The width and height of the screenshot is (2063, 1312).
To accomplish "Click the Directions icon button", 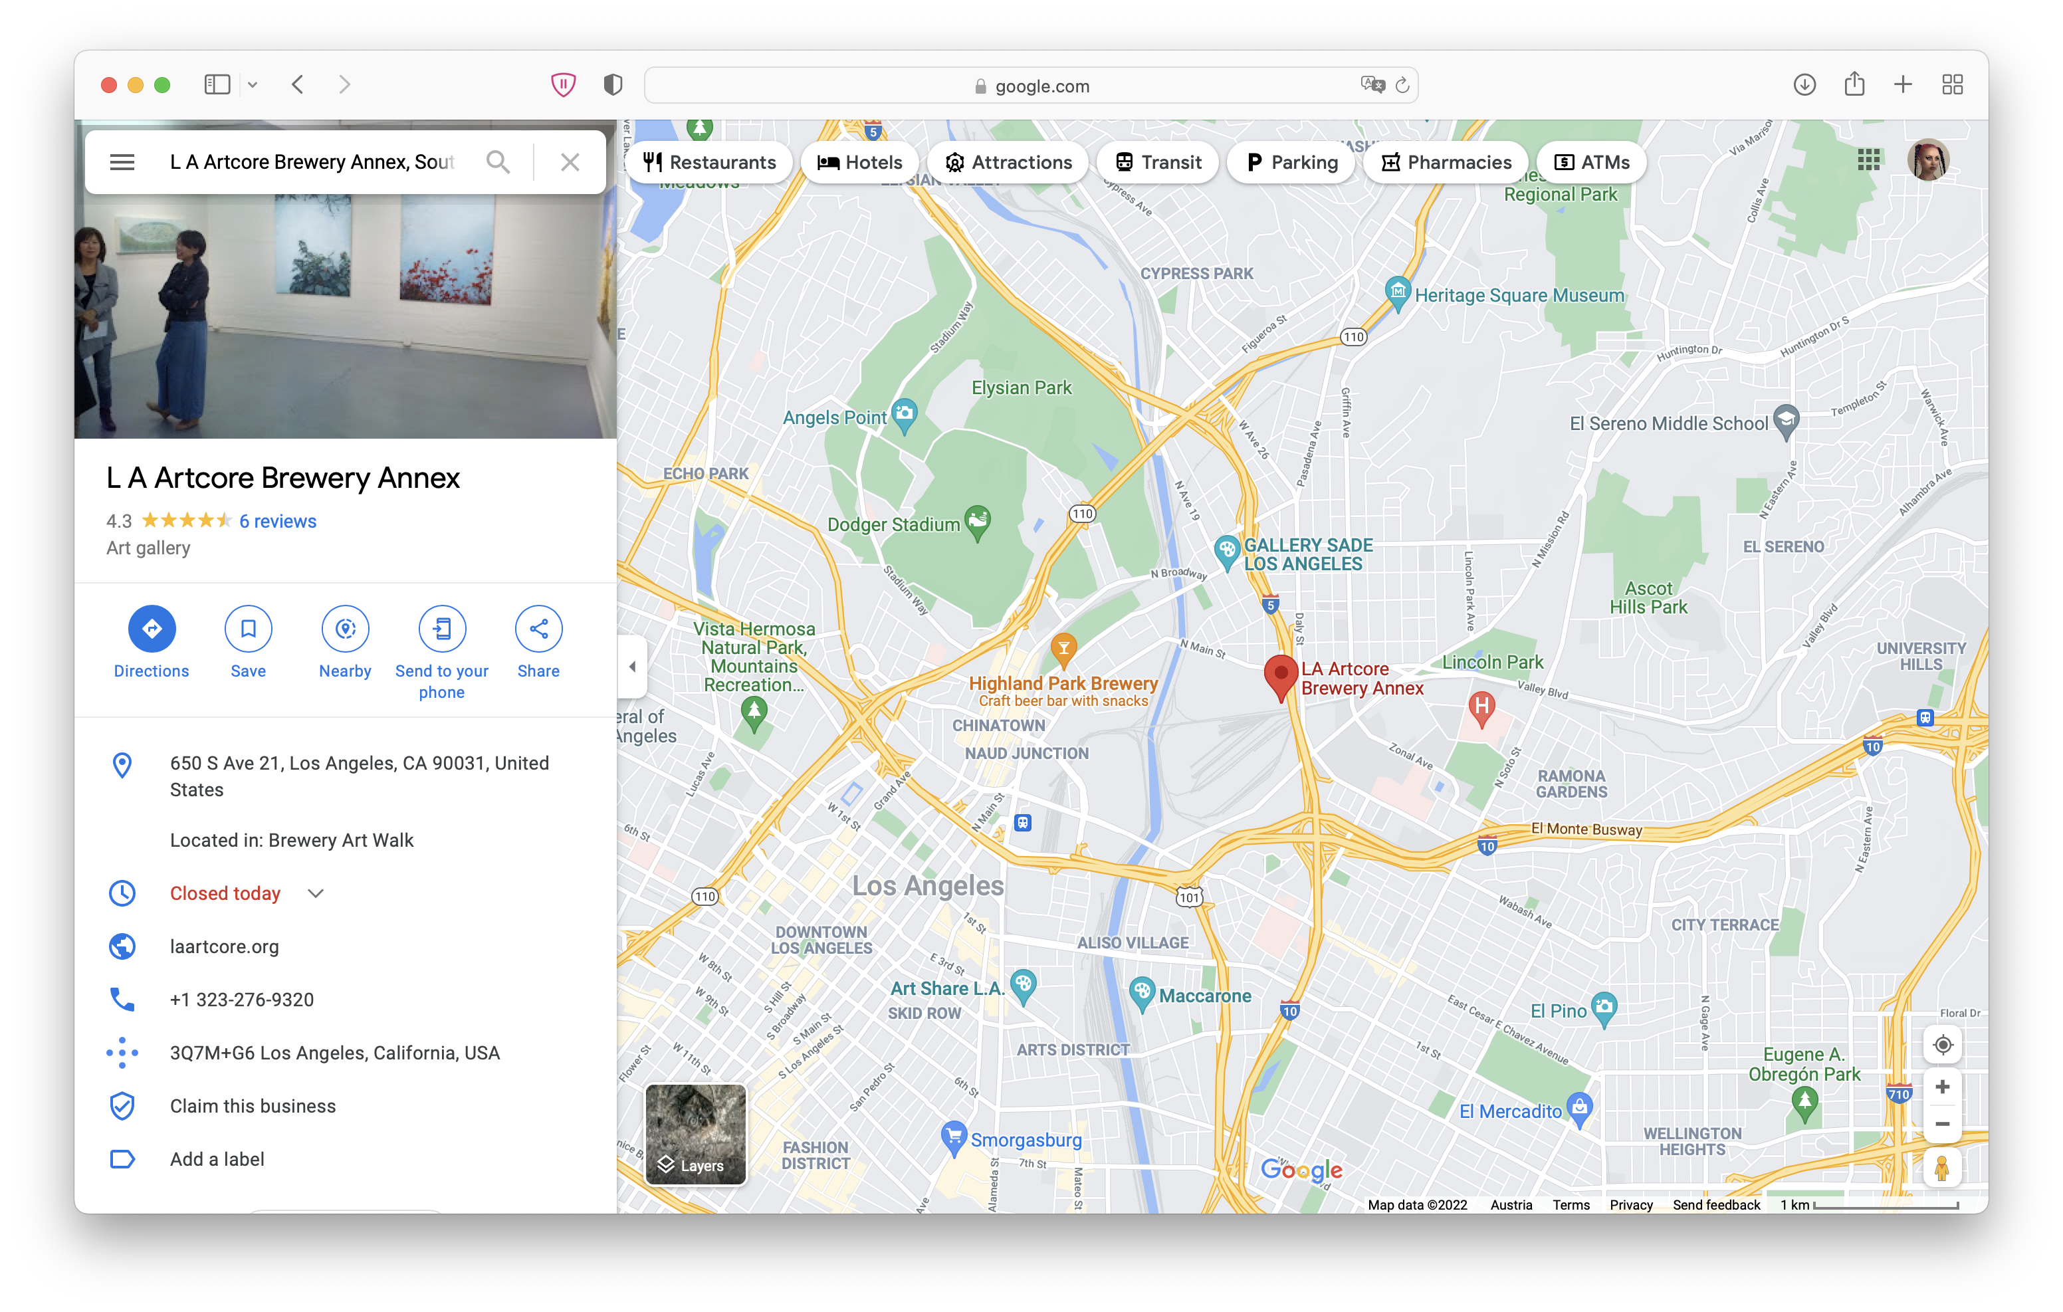I will (152, 628).
